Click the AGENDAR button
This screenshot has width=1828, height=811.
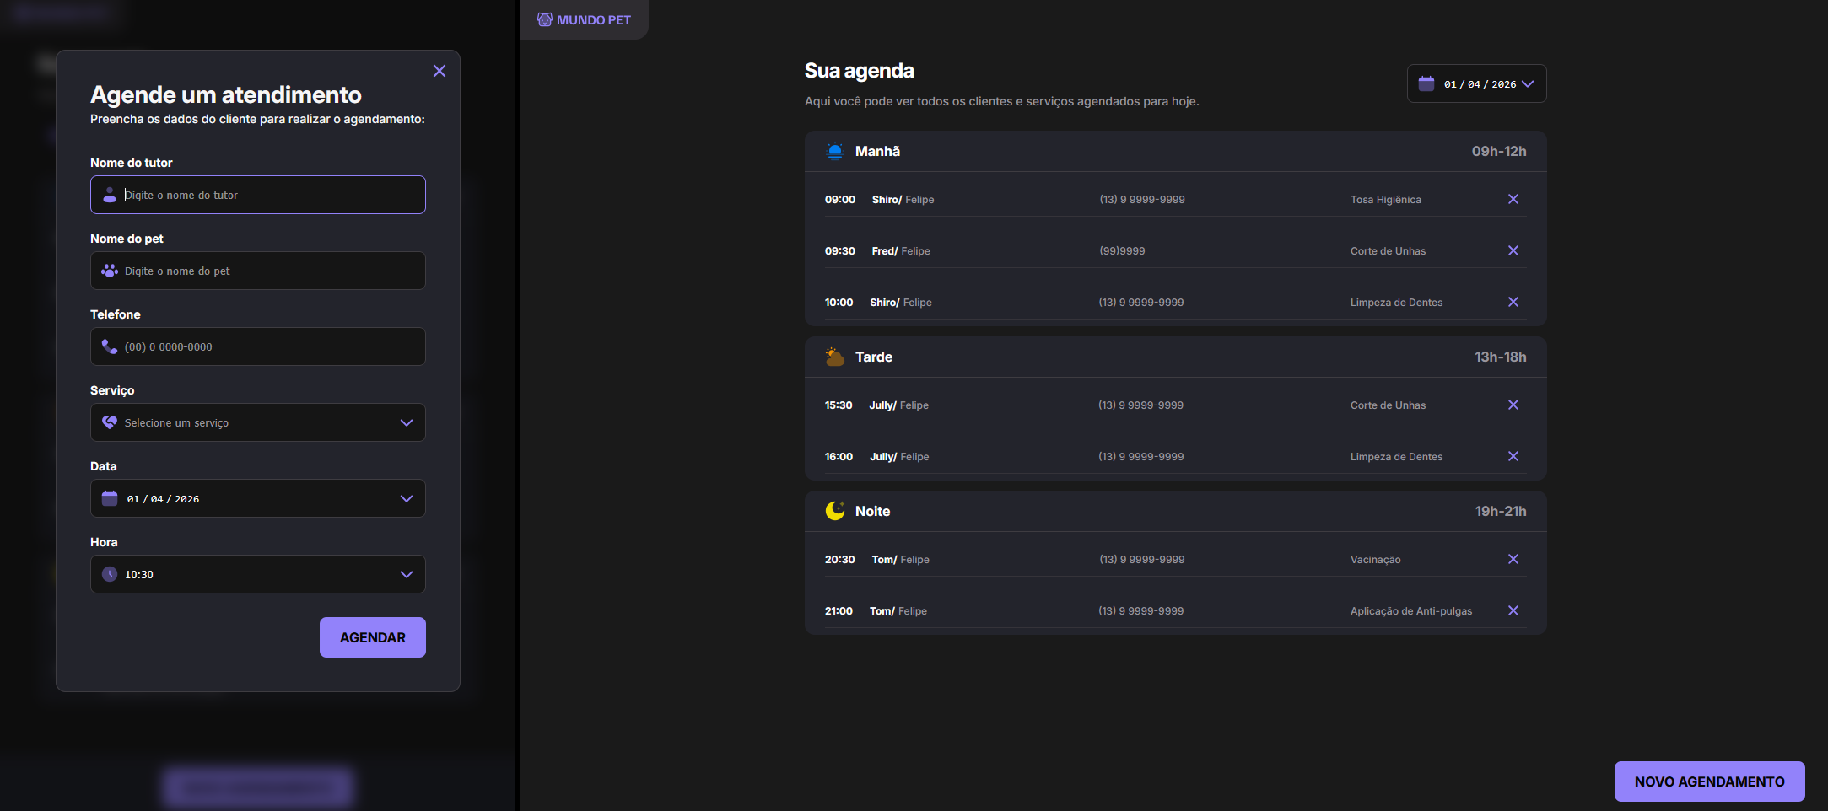point(372,637)
